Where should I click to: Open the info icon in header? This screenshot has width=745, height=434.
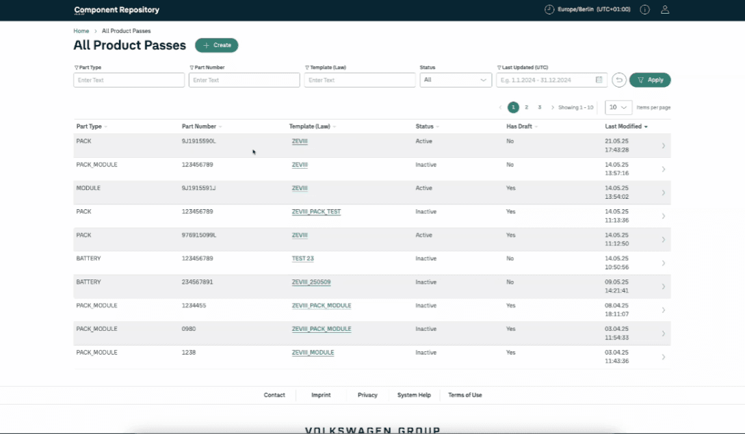(644, 10)
